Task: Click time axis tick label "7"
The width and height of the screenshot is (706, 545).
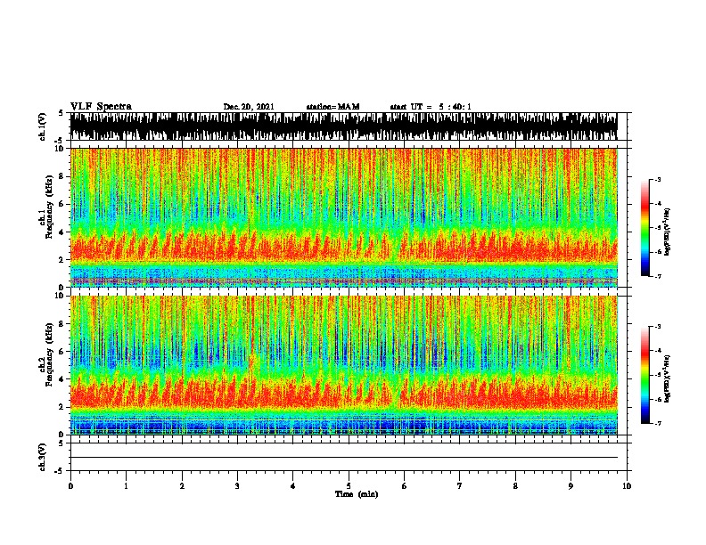Action: click(460, 486)
